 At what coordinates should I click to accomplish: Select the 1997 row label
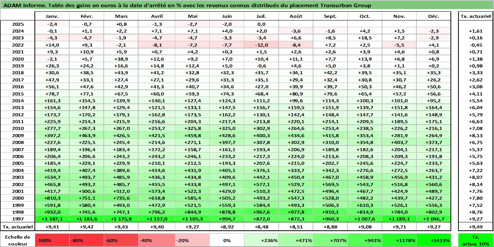18,219
